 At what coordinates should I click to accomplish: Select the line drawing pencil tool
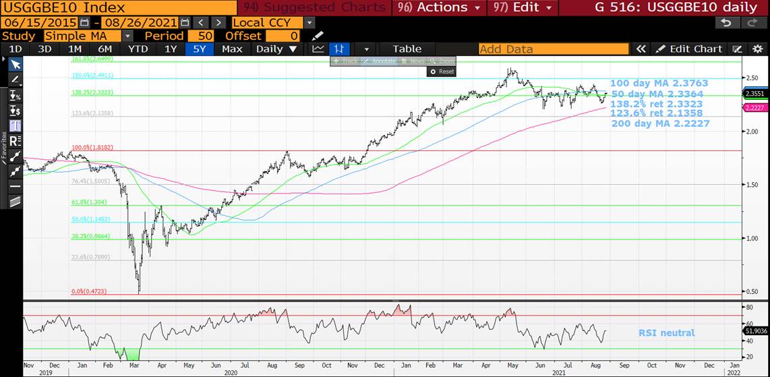[16, 80]
